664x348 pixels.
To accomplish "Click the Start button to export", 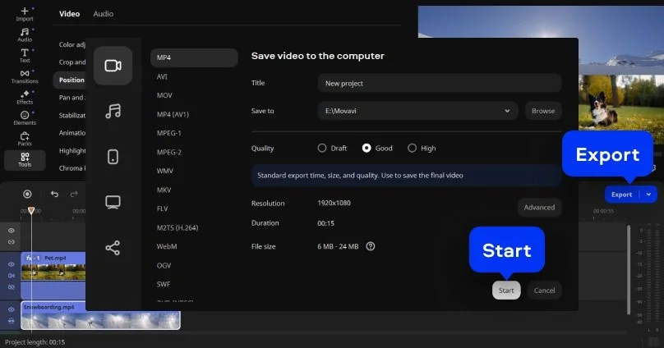I will click(506, 290).
